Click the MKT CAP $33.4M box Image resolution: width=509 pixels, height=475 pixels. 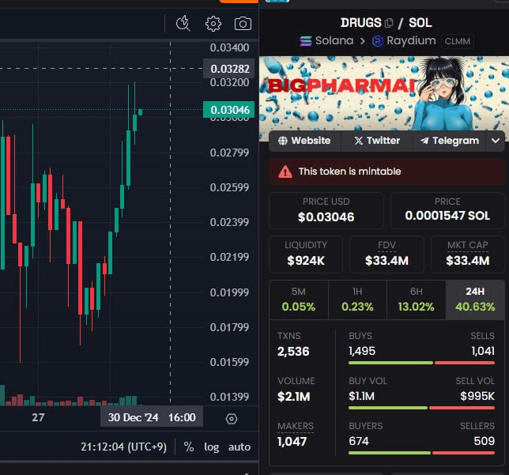(x=467, y=254)
